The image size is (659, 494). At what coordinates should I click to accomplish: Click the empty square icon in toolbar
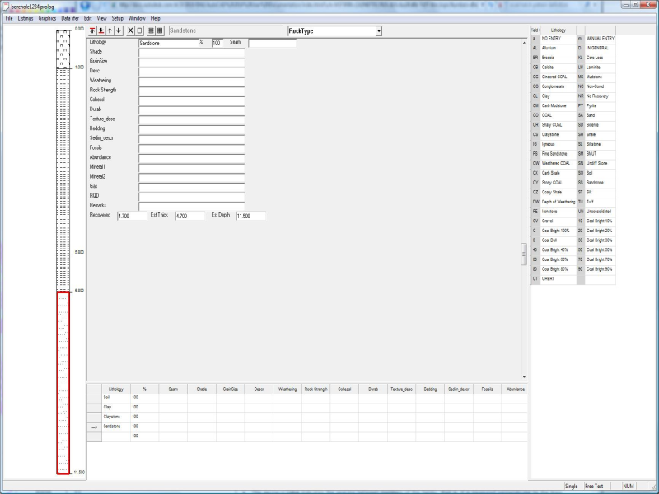[139, 30]
